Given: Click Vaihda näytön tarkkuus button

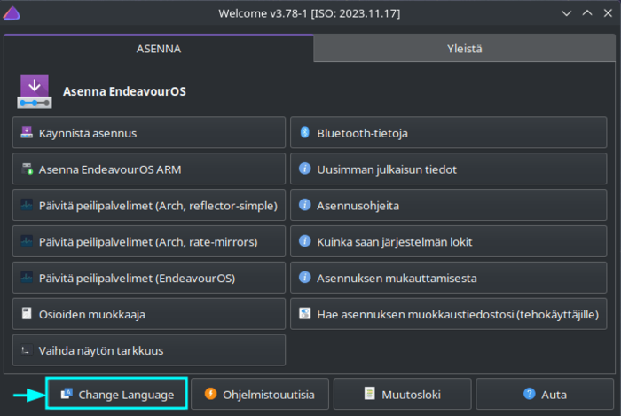Looking at the screenshot, I should 149,350.
